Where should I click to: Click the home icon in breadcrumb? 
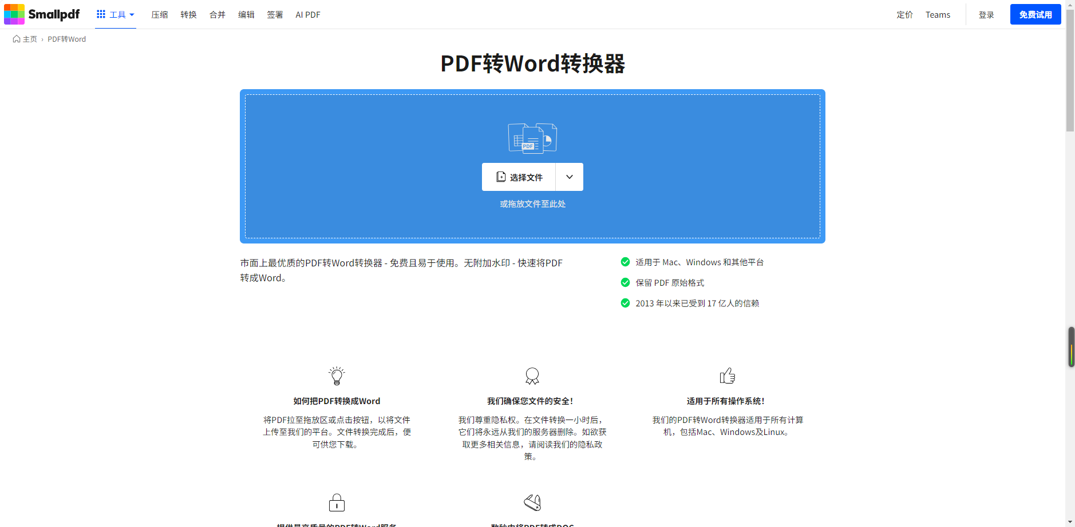17,39
